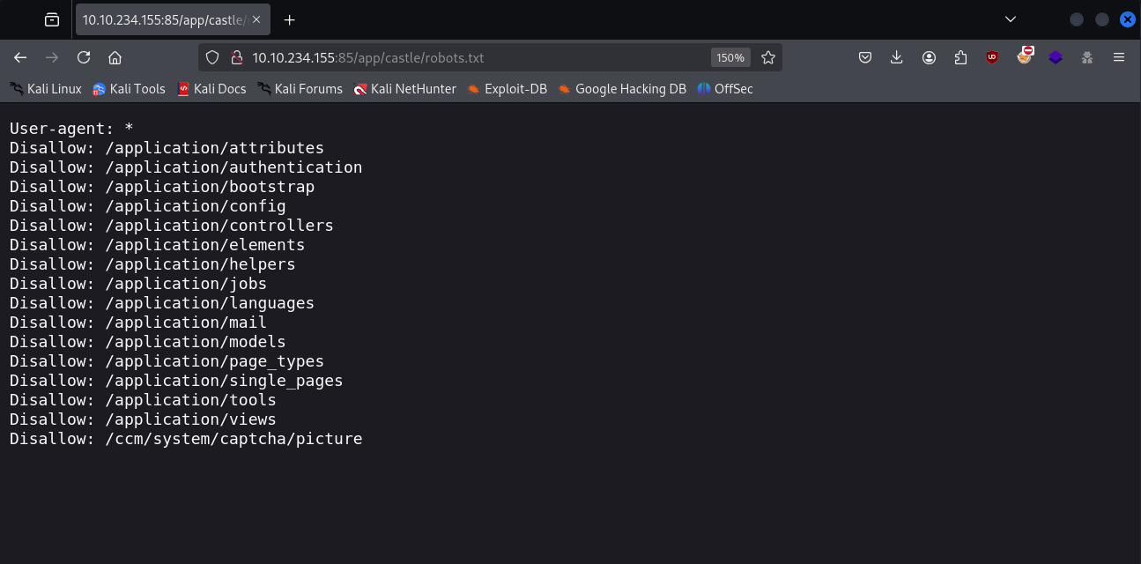The height and width of the screenshot is (564, 1141).
Task: Open the purple layered extension icon
Action: point(1056,57)
